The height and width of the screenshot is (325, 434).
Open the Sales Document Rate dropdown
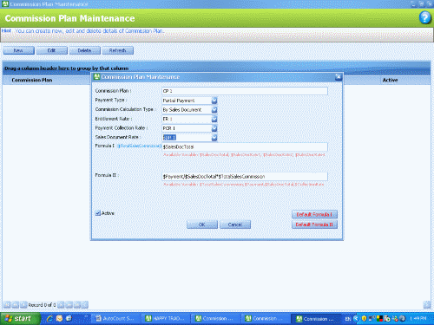(214, 138)
